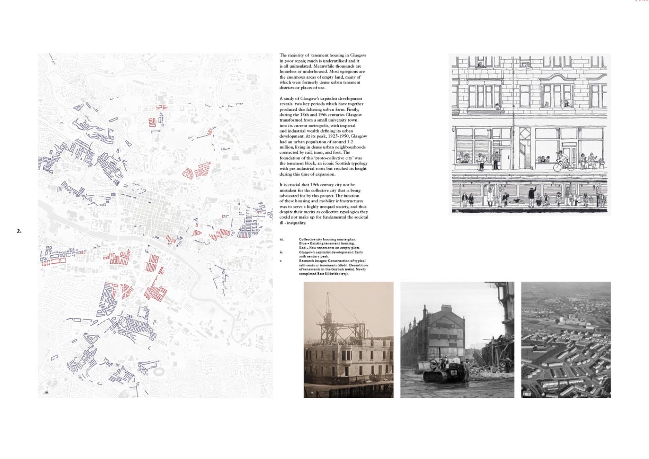
Task: Select the tenement facade line drawing
Action: (529, 134)
